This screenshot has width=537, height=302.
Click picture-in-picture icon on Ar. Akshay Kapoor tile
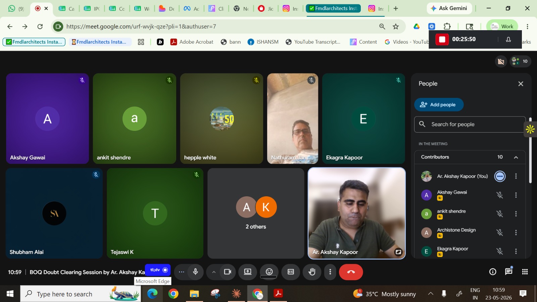[398, 252]
